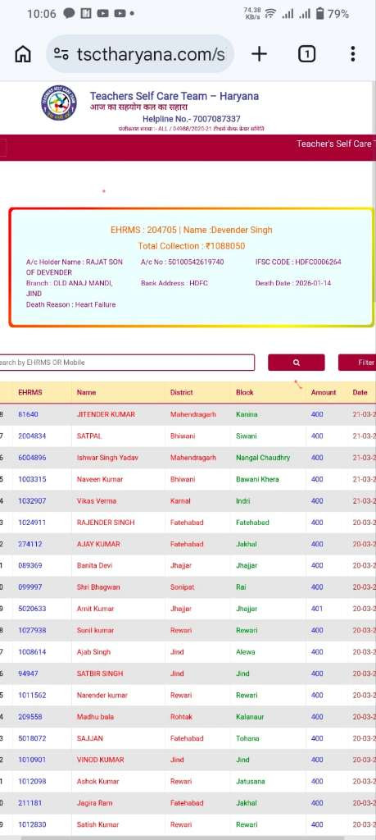Click the name RAJENDER SINGH

(106, 523)
